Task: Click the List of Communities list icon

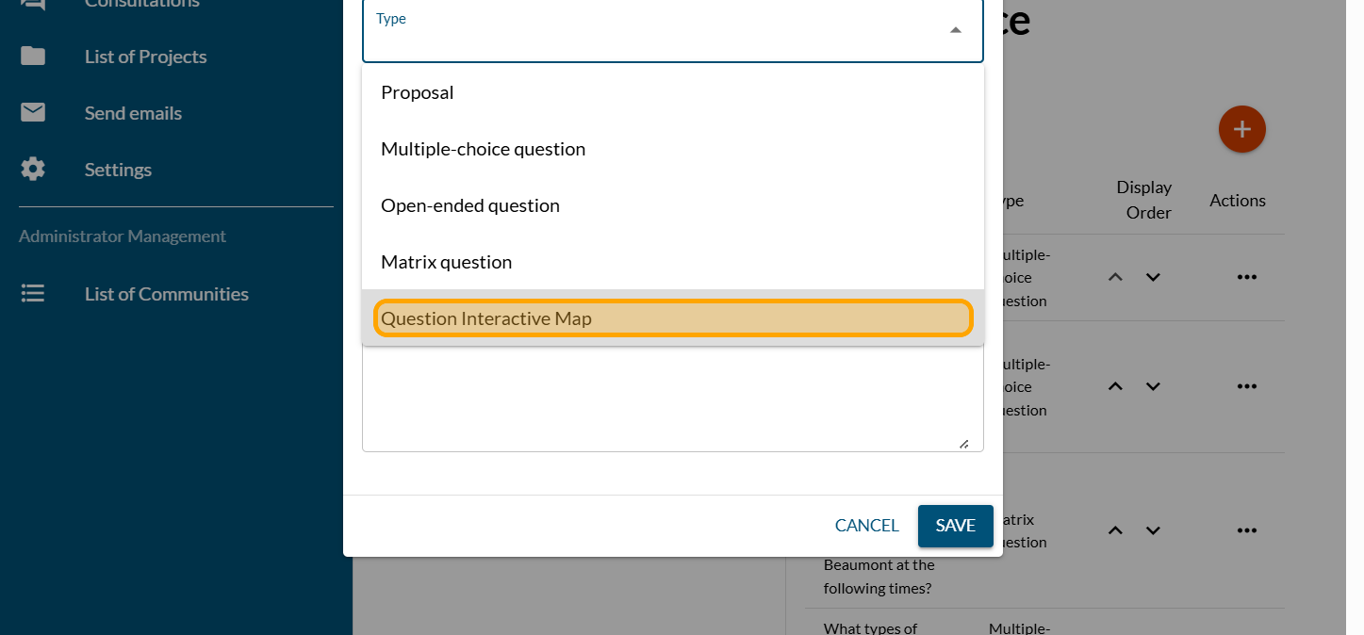Action: point(33,294)
